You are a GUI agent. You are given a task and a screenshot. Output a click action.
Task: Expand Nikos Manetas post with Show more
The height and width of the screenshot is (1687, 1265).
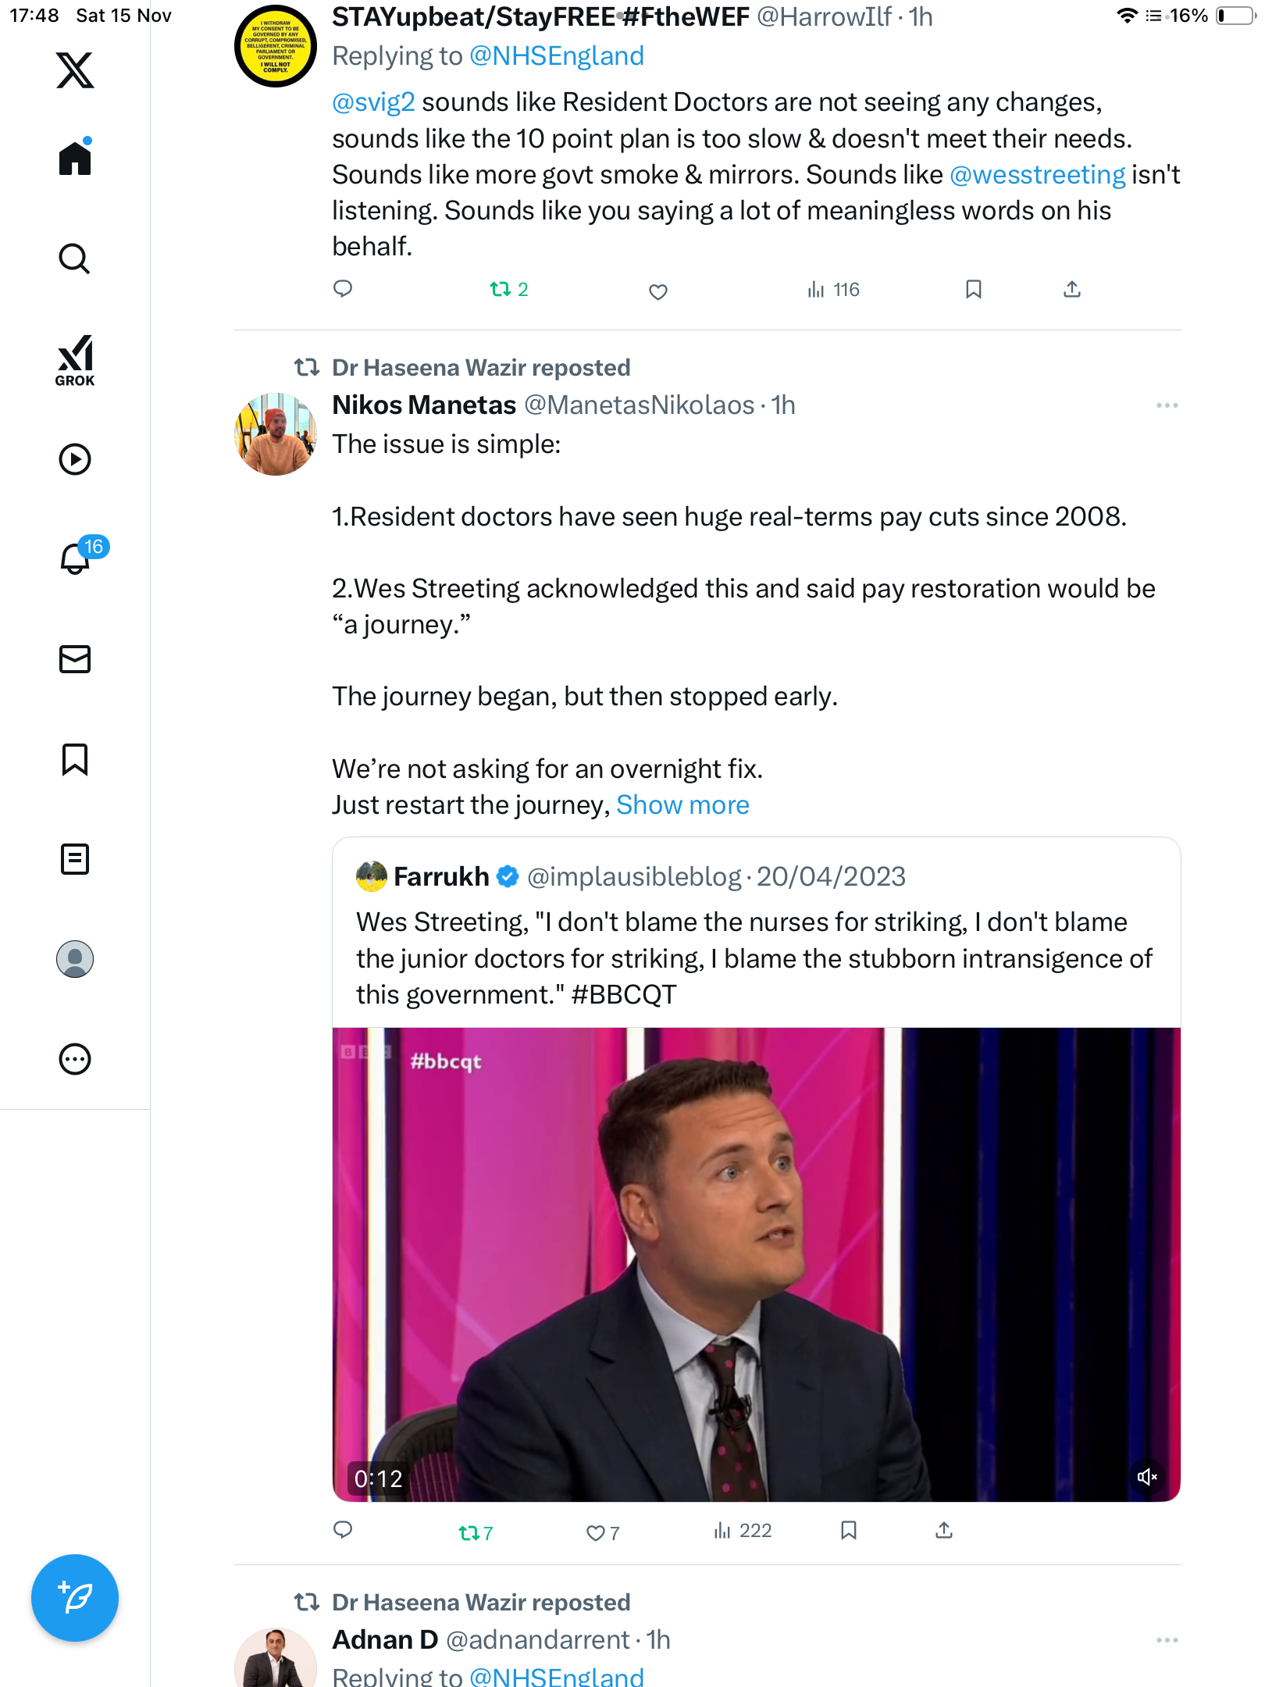click(x=682, y=805)
